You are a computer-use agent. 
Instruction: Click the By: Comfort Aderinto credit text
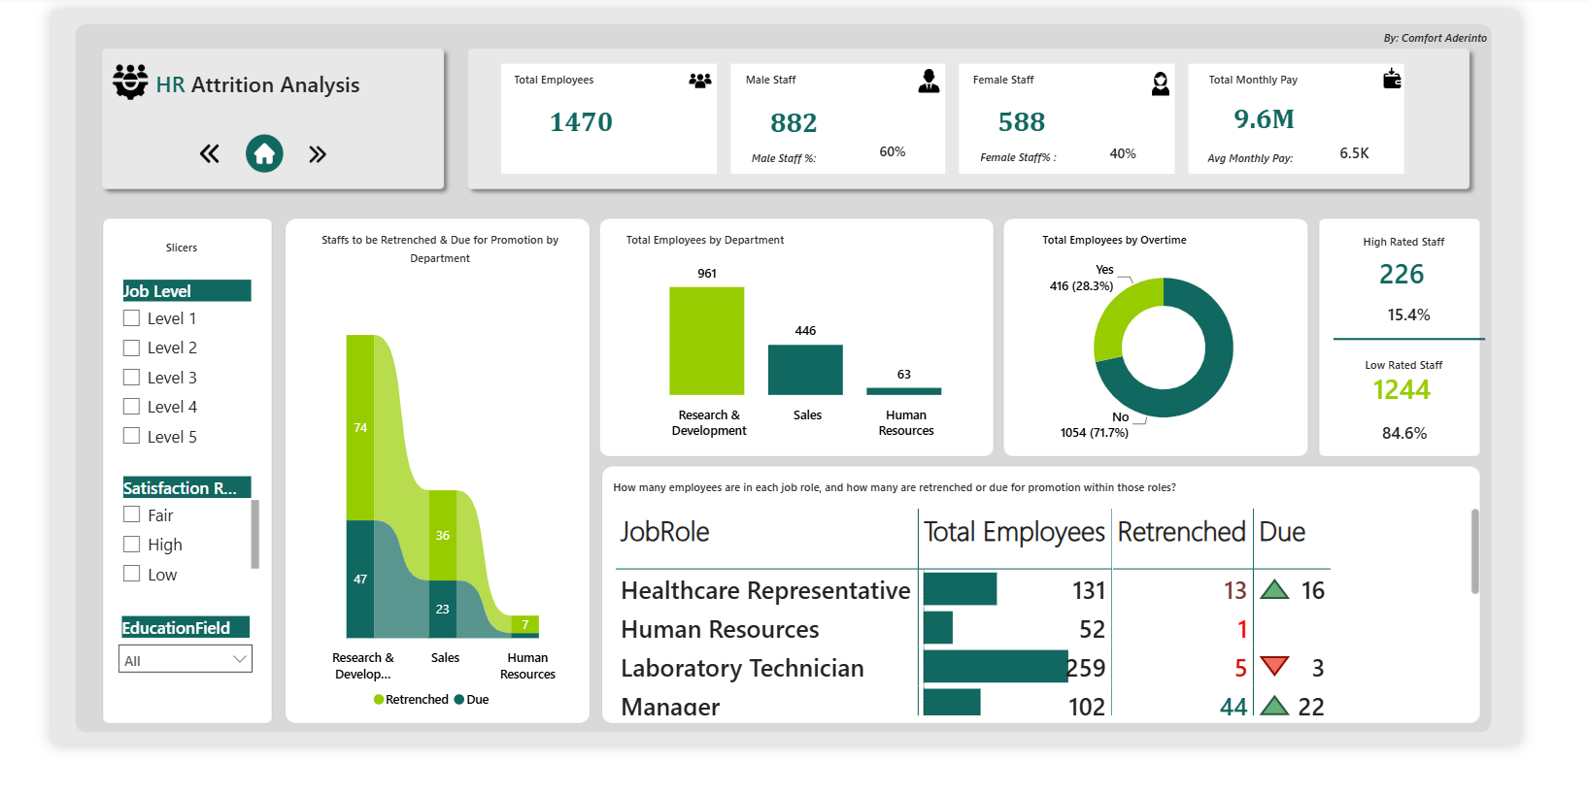[x=1435, y=38]
